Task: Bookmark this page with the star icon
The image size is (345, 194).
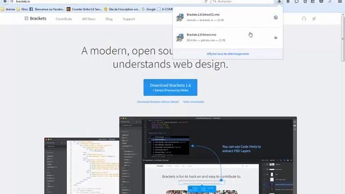Action: point(305,1)
